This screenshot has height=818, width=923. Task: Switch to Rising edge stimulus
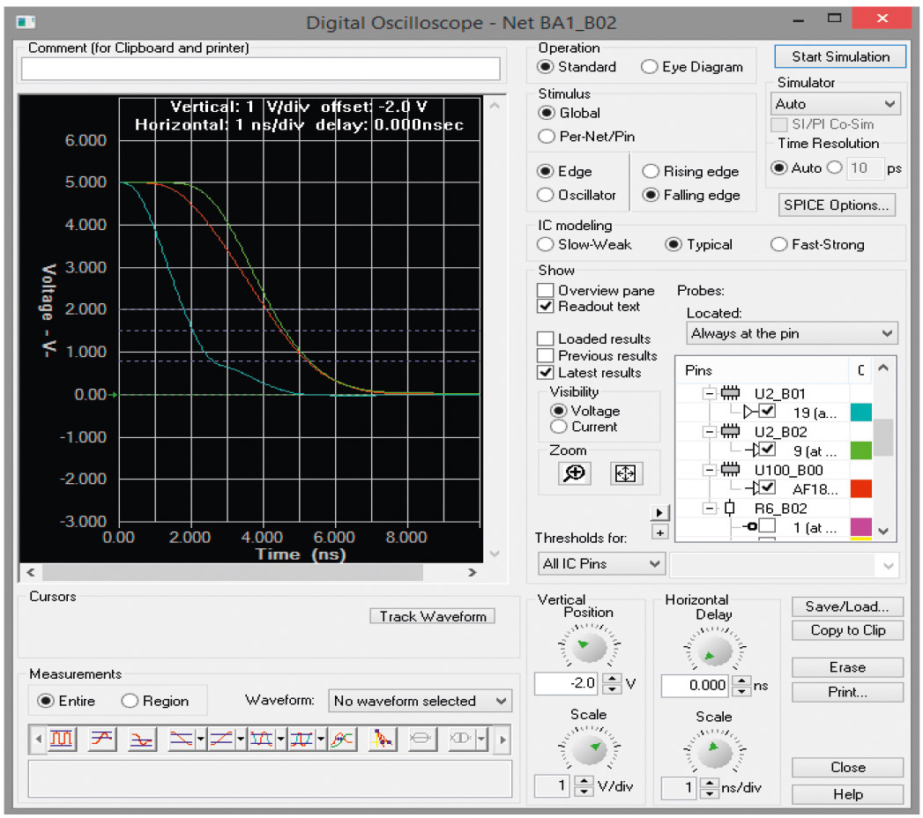651,171
